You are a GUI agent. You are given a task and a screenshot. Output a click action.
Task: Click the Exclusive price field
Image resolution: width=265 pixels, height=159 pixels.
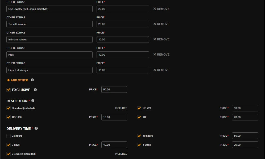coord(114,90)
